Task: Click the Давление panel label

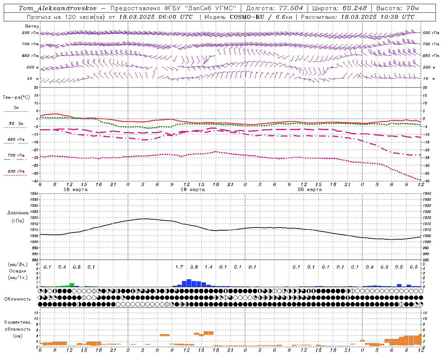Action: tap(18, 213)
